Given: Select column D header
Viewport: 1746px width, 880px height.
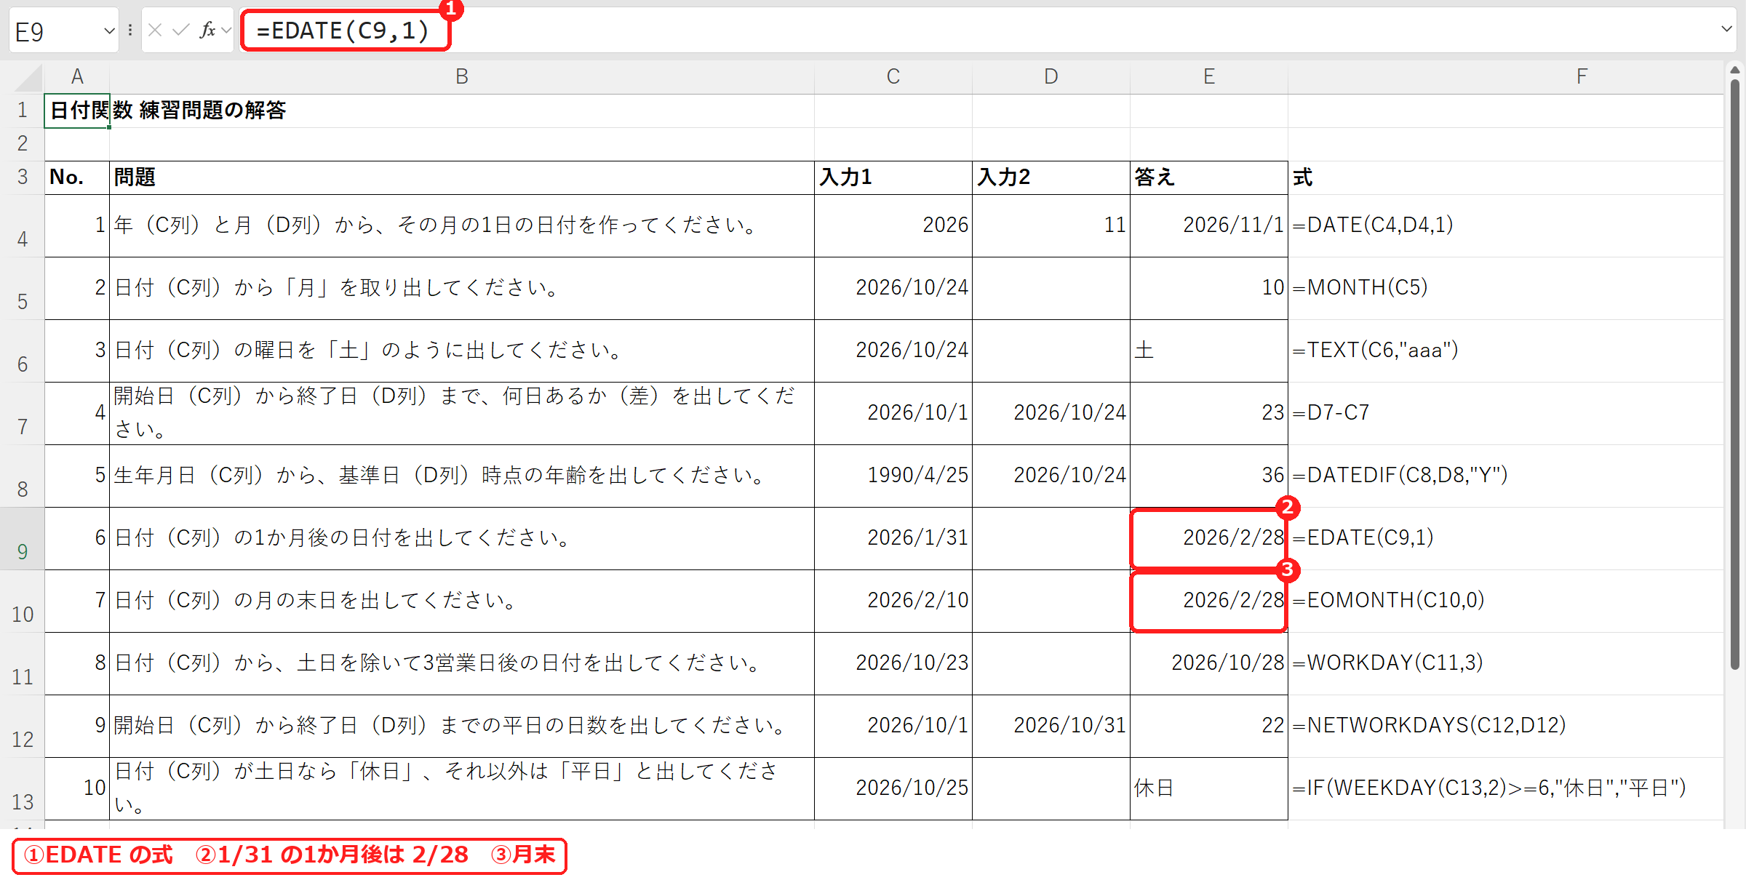Looking at the screenshot, I should (x=1051, y=76).
